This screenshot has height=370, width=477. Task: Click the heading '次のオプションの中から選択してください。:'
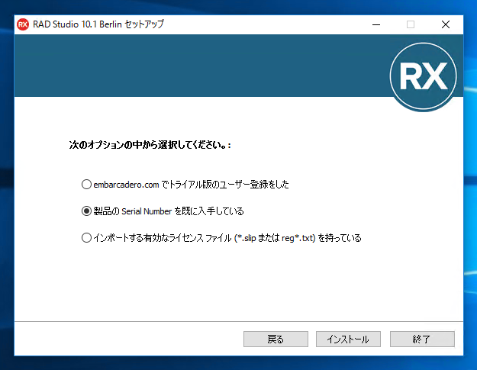[x=150, y=145]
